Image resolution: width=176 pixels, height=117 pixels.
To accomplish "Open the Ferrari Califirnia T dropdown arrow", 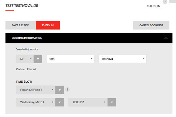I will (60, 90).
